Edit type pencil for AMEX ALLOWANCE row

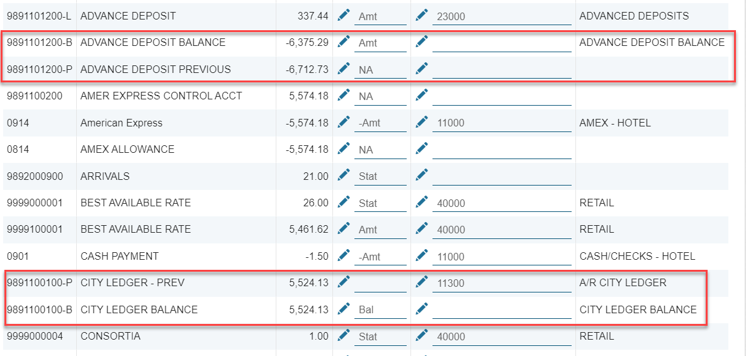pos(344,148)
